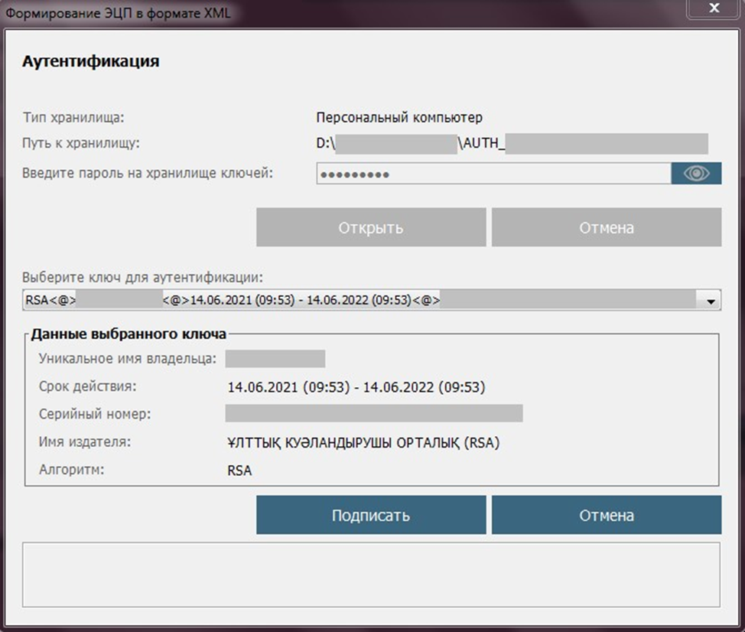Viewport: 745px width, 632px height.
Task: Toggle password visibility with the eye icon
Action: [696, 174]
